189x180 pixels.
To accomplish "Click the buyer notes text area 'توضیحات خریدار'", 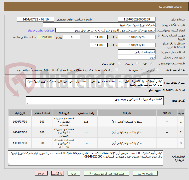I will click(x=85, y=158).
